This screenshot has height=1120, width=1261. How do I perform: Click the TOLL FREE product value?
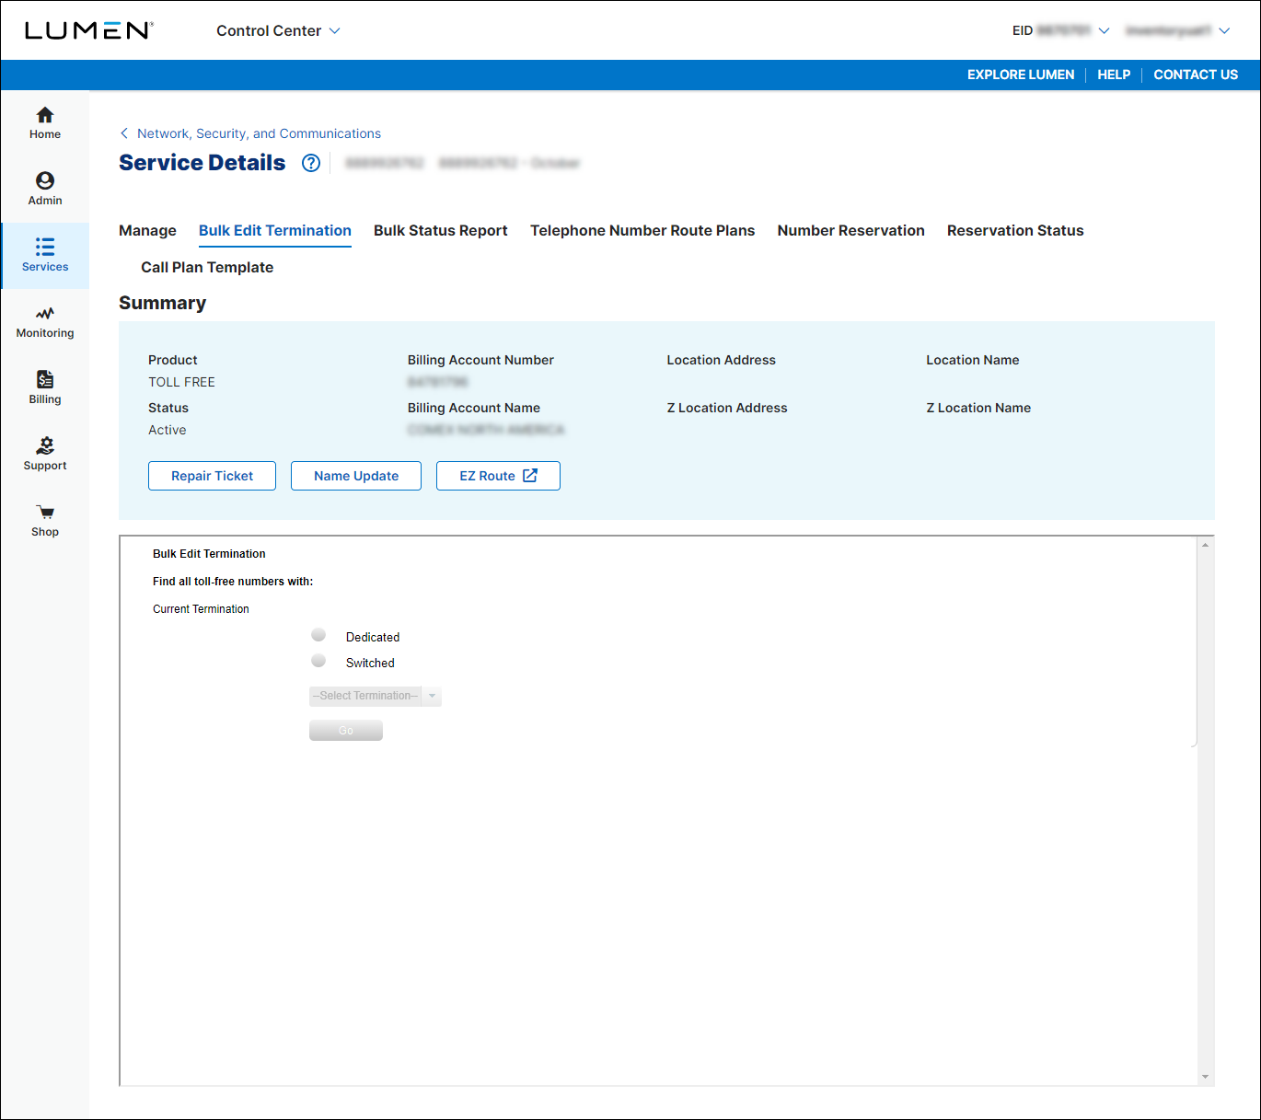[x=181, y=382]
